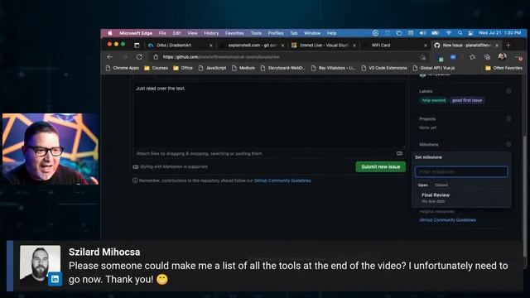530x298 pixels.
Task: Open the Wi-Fi status menu
Action: tap(449, 33)
